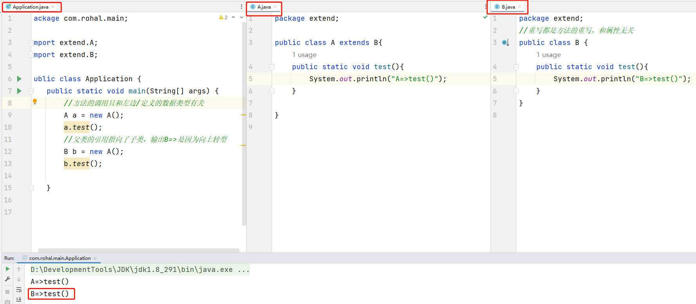The width and height of the screenshot is (696, 304).
Task: Go to previous highlighted problem arrow
Action: pos(233,17)
